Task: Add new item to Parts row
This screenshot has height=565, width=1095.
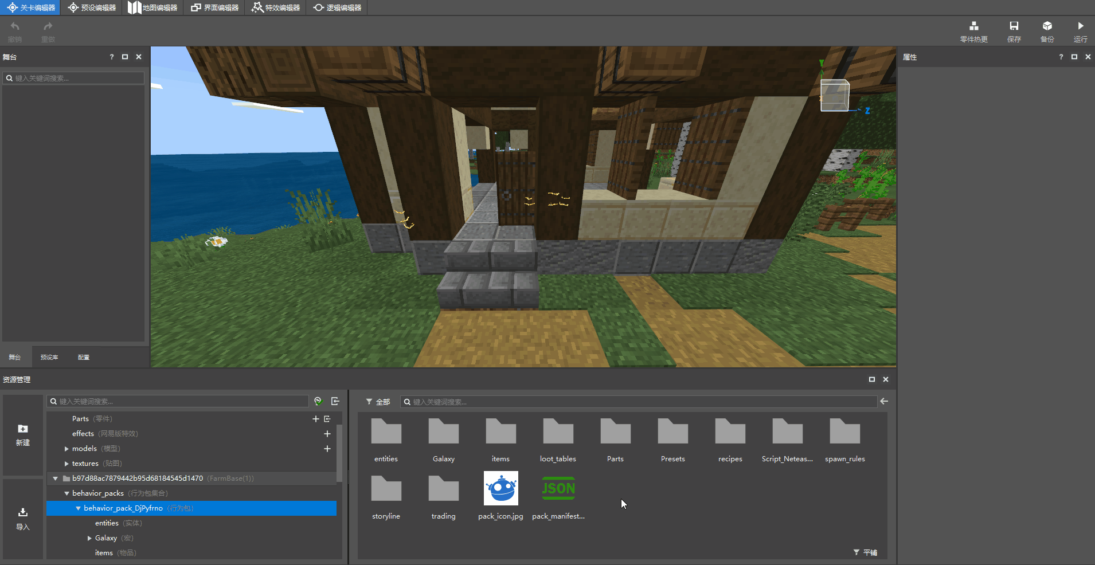Action: (316, 419)
